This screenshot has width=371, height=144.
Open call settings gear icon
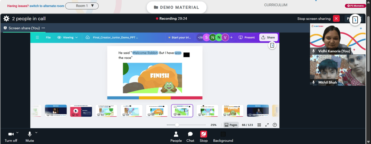coord(6,18)
